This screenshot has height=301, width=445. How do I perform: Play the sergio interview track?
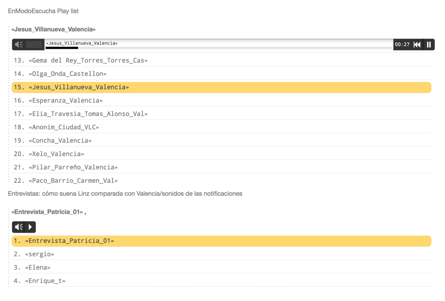[x=39, y=254]
